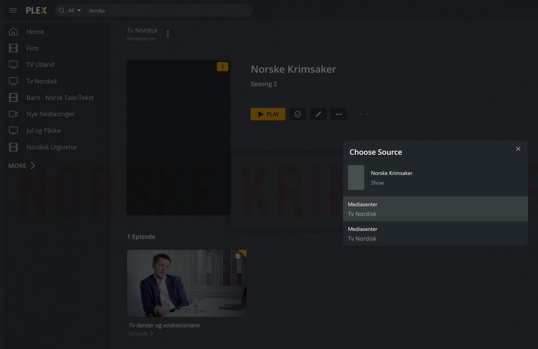Click the Barn library filmstrip icon
Viewport: 538px width, 349px height.
[x=13, y=97]
